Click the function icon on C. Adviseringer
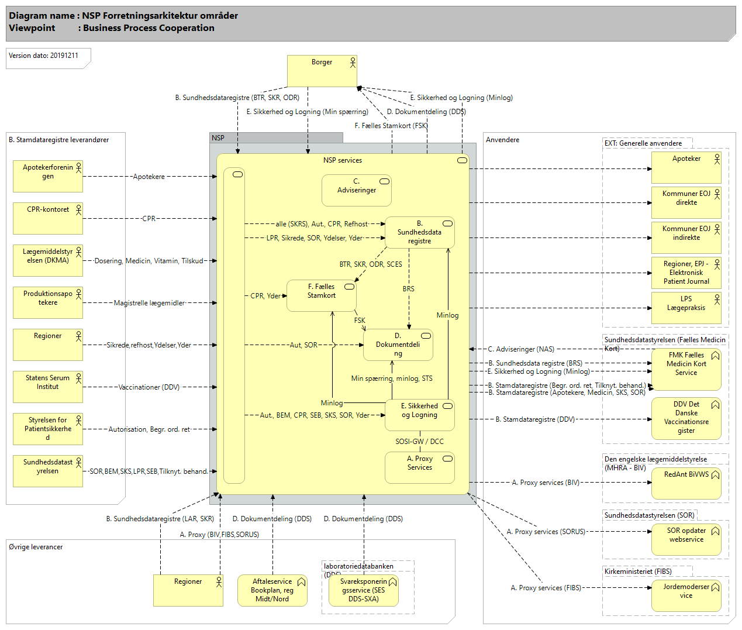This screenshot has width=742, height=630. pos(384,181)
